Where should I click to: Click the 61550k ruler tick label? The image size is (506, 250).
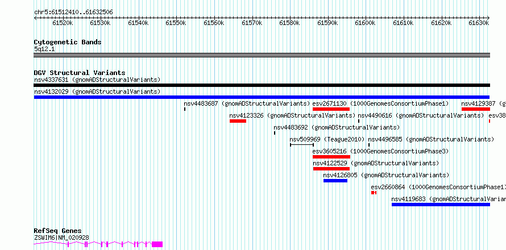tap(176, 23)
